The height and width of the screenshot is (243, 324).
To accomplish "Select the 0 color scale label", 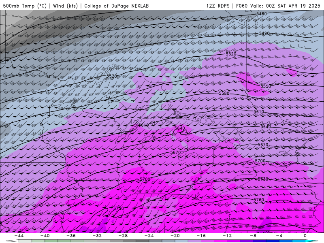I will point(305,236).
